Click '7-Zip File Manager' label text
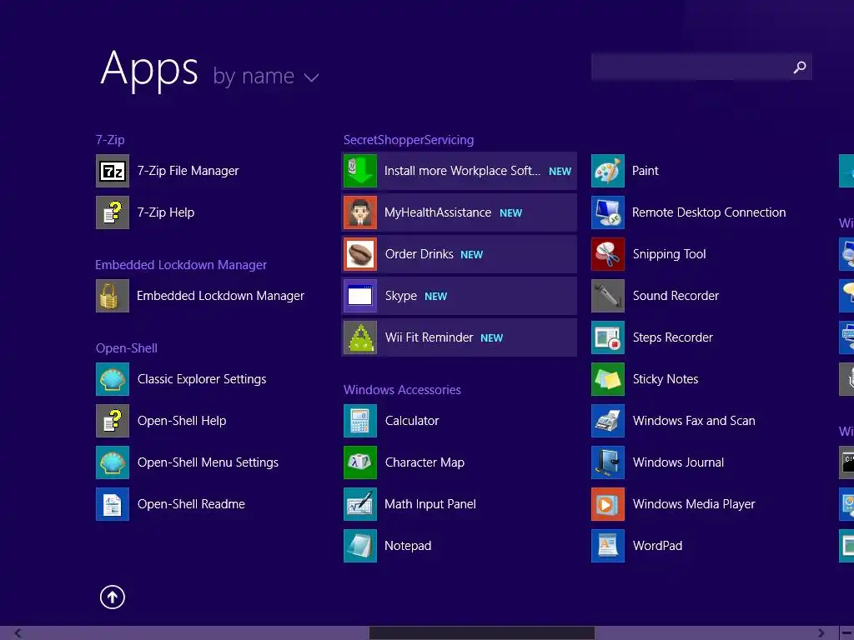Viewport: 854px width, 640px height. tap(188, 171)
